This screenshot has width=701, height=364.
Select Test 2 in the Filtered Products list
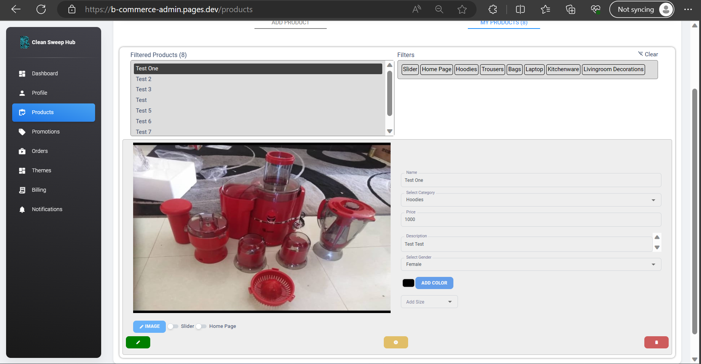[x=143, y=79]
